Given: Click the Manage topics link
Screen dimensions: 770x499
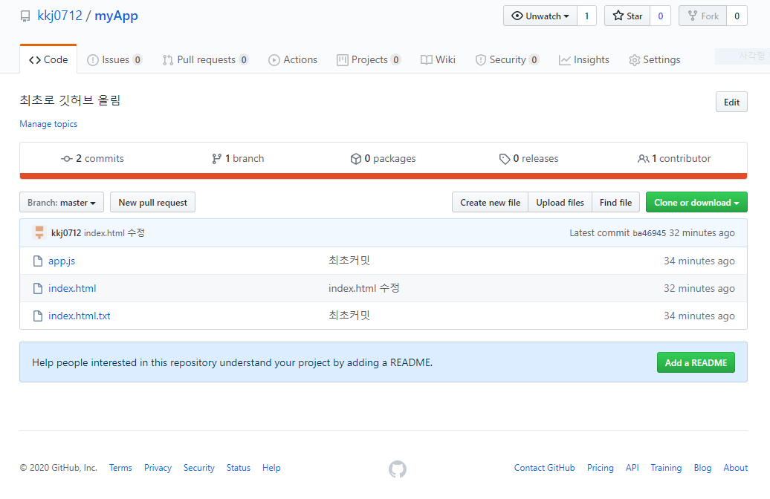Looking at the screenshot, I should tap(48, 124).
